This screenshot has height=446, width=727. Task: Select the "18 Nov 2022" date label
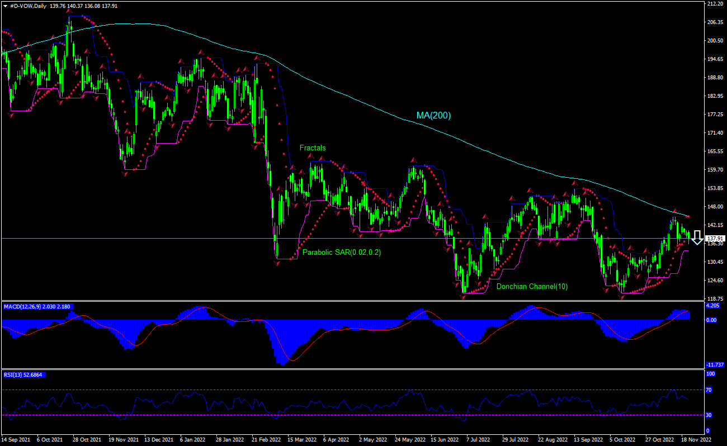pyautogui.click(x=697, y=440)
